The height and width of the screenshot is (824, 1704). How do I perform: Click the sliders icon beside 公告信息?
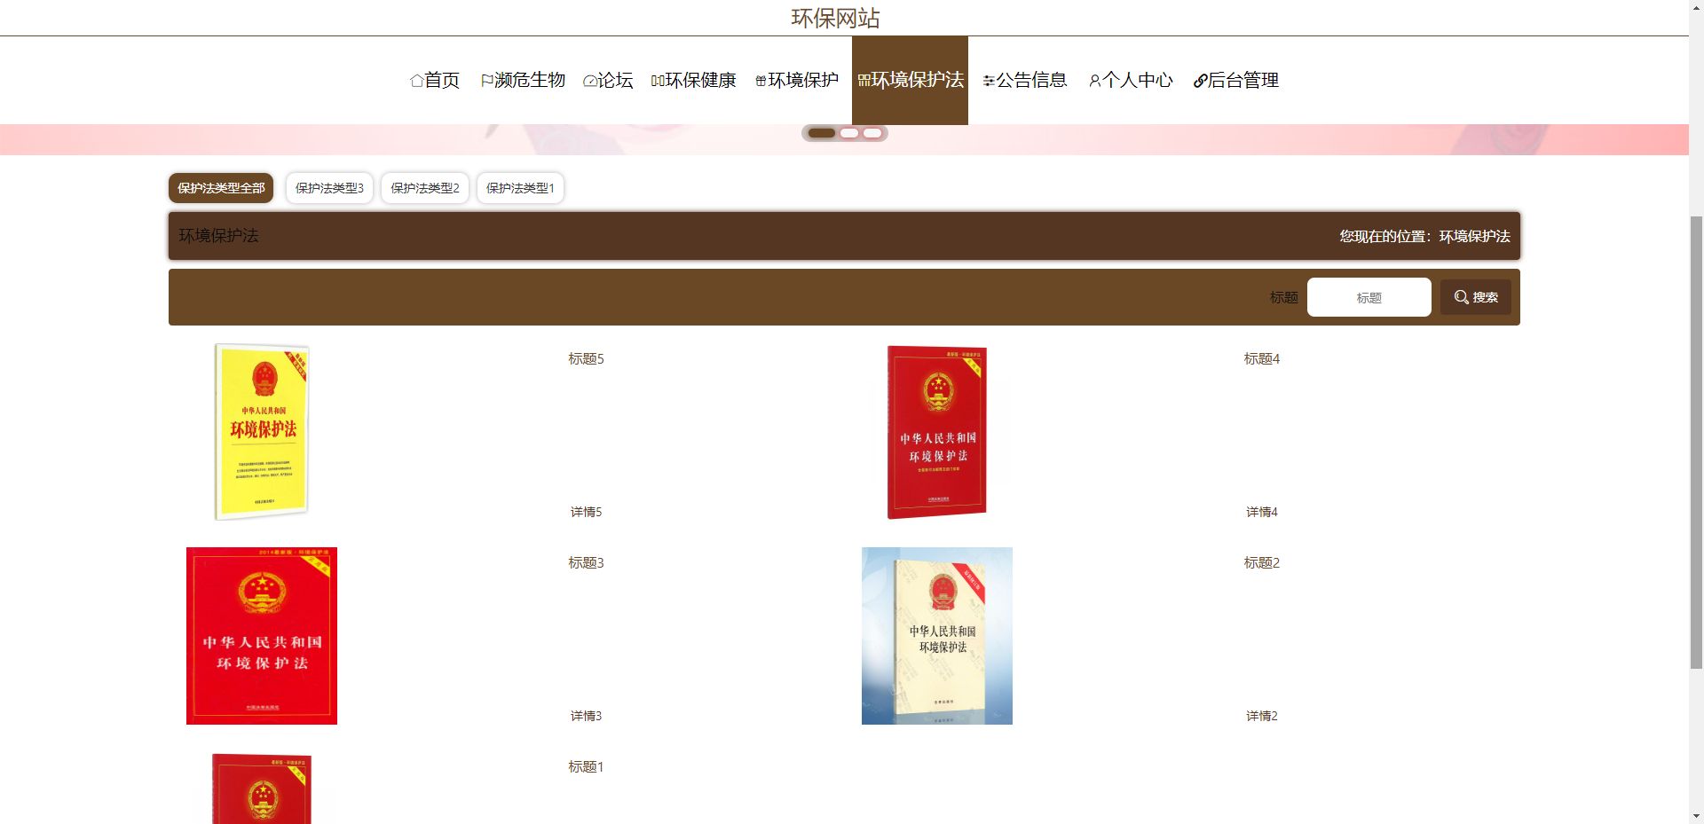(989, 81)
